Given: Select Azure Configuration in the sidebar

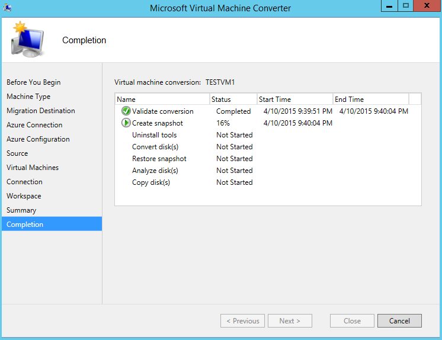Looking at the screenshot, I should pyautogui.click(x=38, y=139).
